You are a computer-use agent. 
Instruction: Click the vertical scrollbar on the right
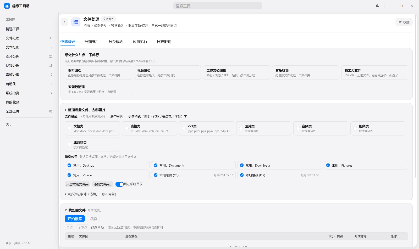click(416, 97)
